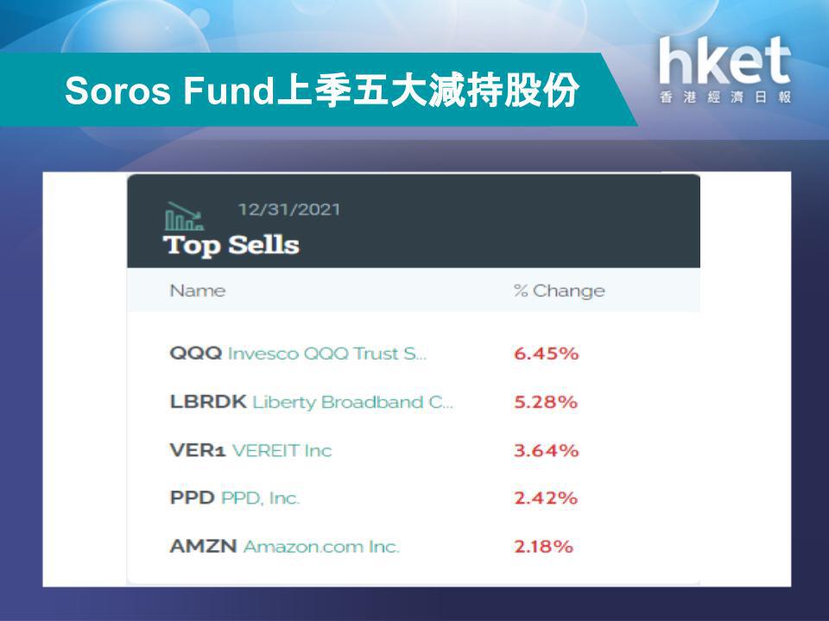
Task: Open the QQQ ticker symbol
Action: pos(196,353)
